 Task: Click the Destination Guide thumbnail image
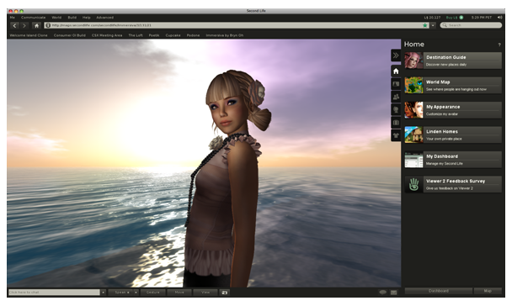click(413, 61)
